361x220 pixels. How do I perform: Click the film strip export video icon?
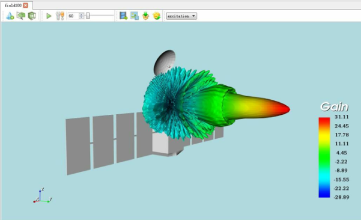(124, 16)
